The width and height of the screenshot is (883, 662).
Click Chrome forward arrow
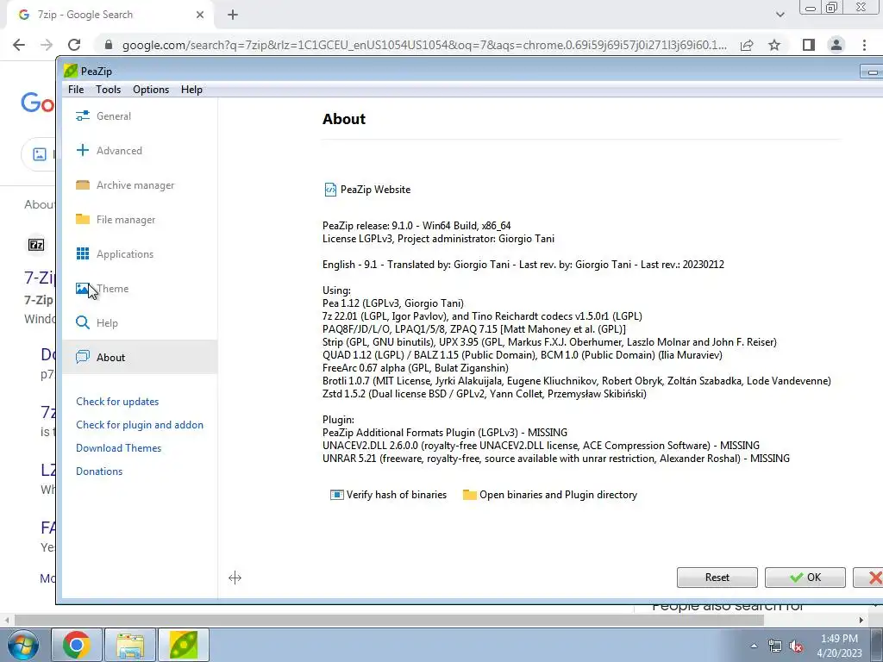pyautogui.click(x=47, y=45)
